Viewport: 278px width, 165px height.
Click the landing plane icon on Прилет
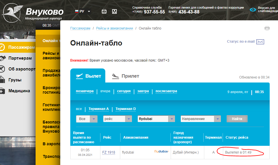[115, 76]
